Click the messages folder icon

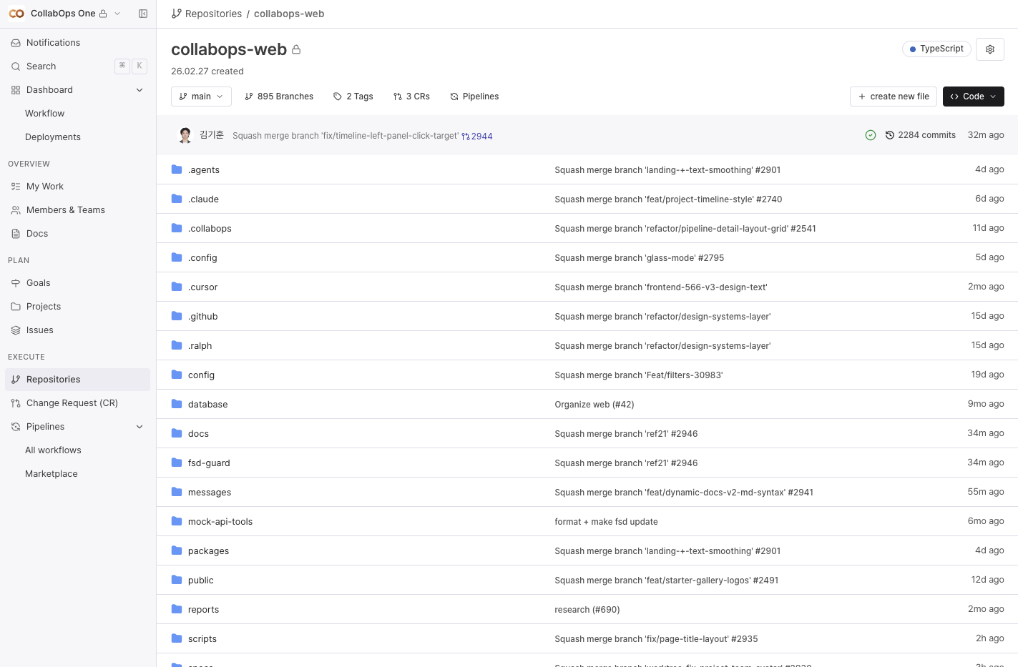pyautogui.click(x=177, y=492)
